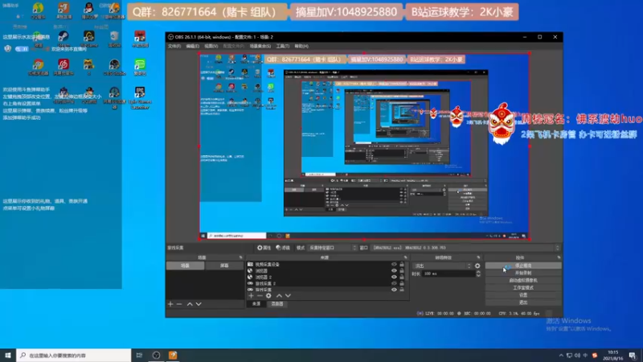This screenshot has width=643, height=362.
Task: Select the 屏幕 scene in scenes list
Action: [224, 266]
